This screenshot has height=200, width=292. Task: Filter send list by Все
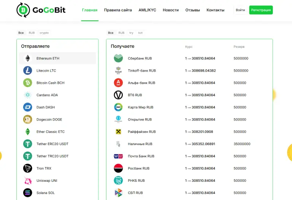coord(21,33)
